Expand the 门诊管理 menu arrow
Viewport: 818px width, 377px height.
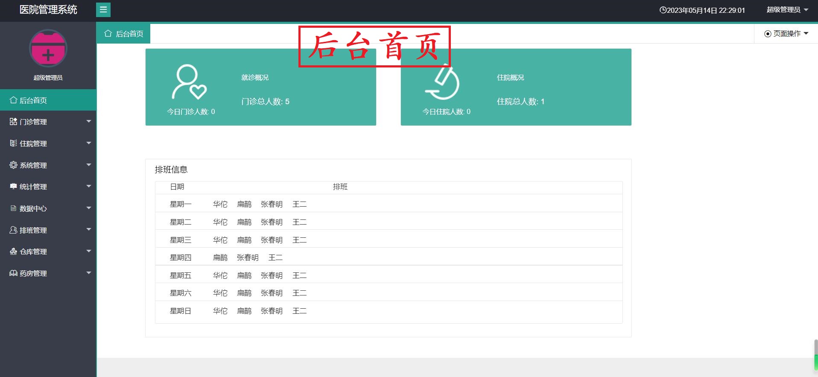pos(89,121)
